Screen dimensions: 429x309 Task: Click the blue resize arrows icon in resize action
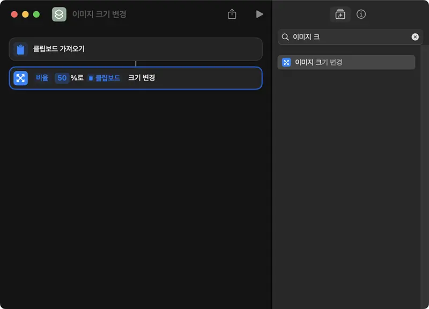(x=20, y=78)
